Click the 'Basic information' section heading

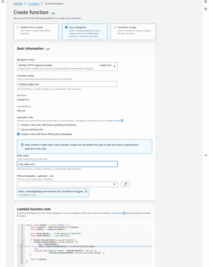pos(30,48)
